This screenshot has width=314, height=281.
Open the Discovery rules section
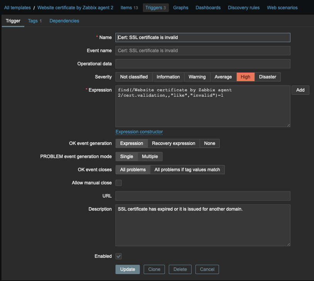click(243, 8)
